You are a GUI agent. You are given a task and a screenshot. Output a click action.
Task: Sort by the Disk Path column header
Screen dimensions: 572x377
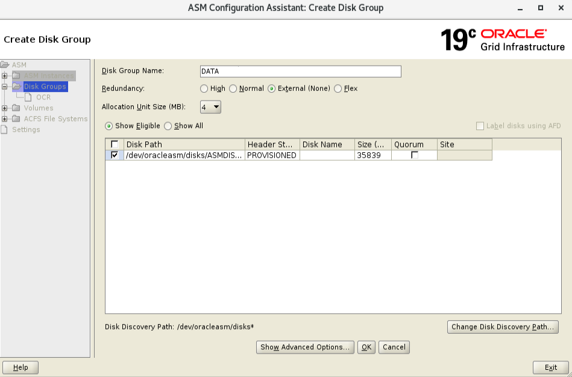[184, 145]
